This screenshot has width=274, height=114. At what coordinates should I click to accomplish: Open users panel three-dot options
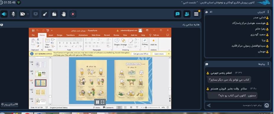coord(268,12)
